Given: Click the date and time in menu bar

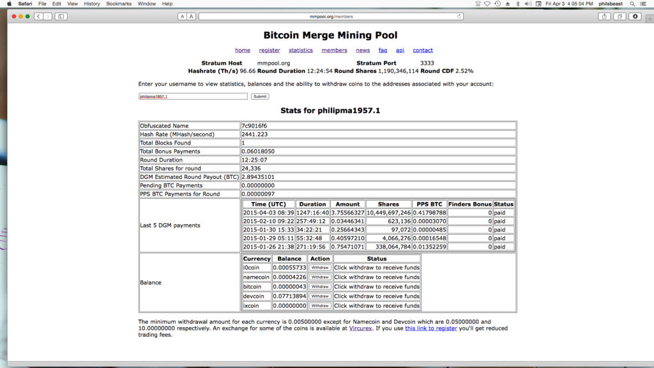Looking at the screenshot, I should [569, 4].
